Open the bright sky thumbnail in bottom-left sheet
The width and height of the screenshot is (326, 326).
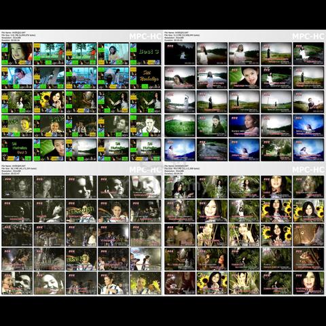tap(145, 259)
